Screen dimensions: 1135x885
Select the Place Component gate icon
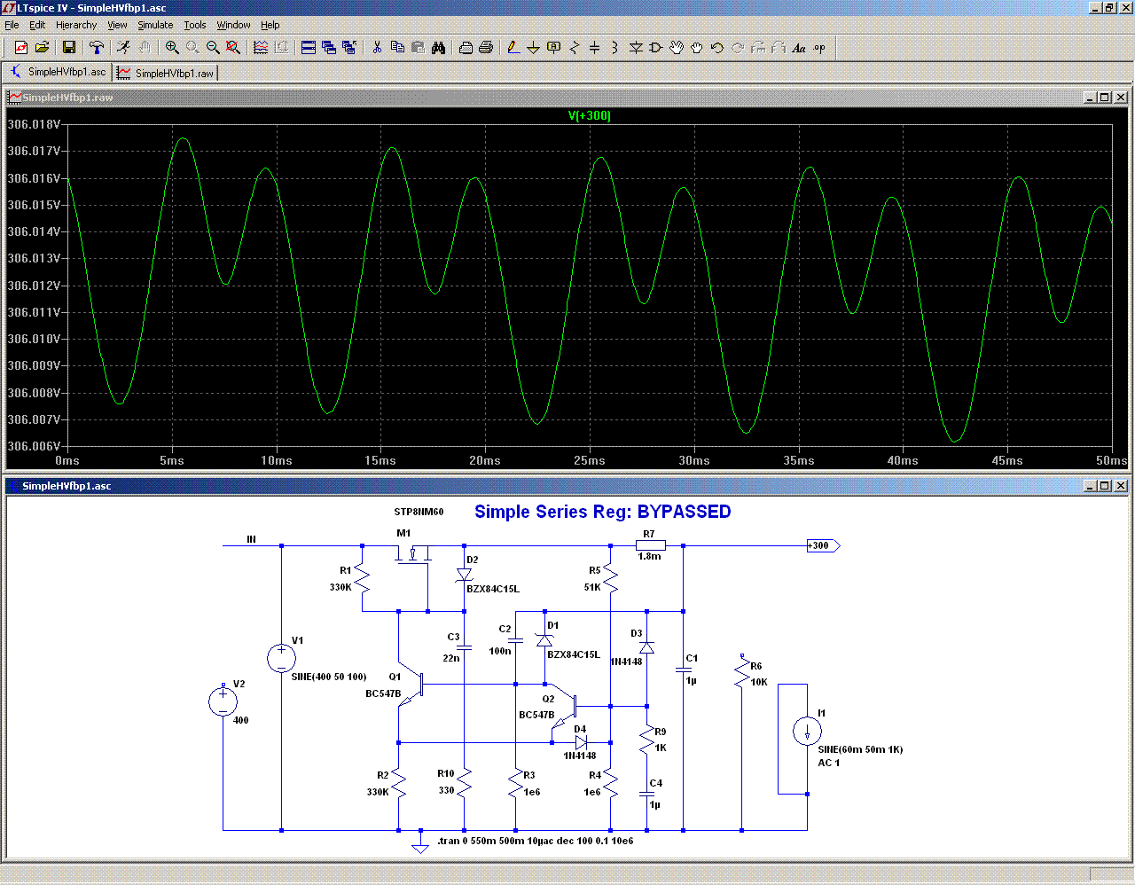(x=656, y=48)
